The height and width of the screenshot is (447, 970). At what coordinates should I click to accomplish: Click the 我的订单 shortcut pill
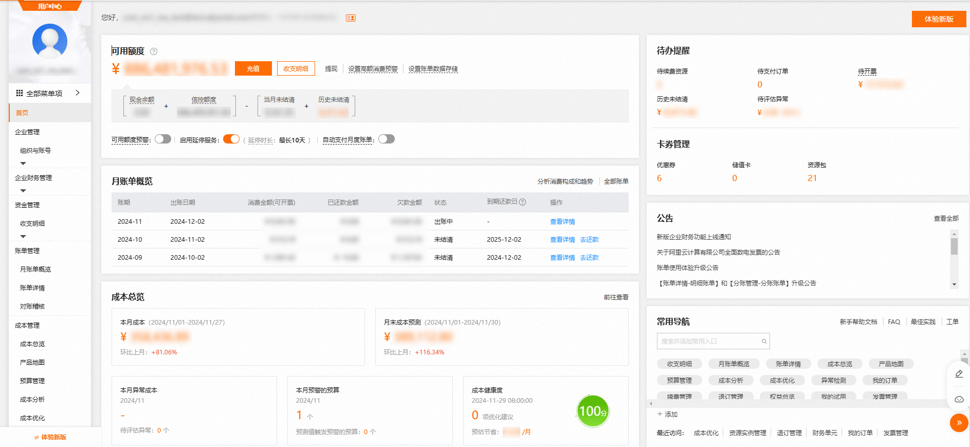[x=885, y=381]
